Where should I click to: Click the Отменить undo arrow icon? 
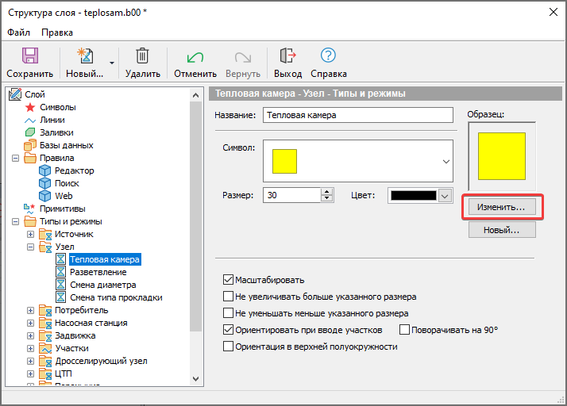[x=195, y=56]
